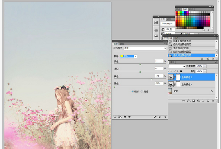
Task: Click camera snapshot icon in history panel
Action: tap(208, 59)
